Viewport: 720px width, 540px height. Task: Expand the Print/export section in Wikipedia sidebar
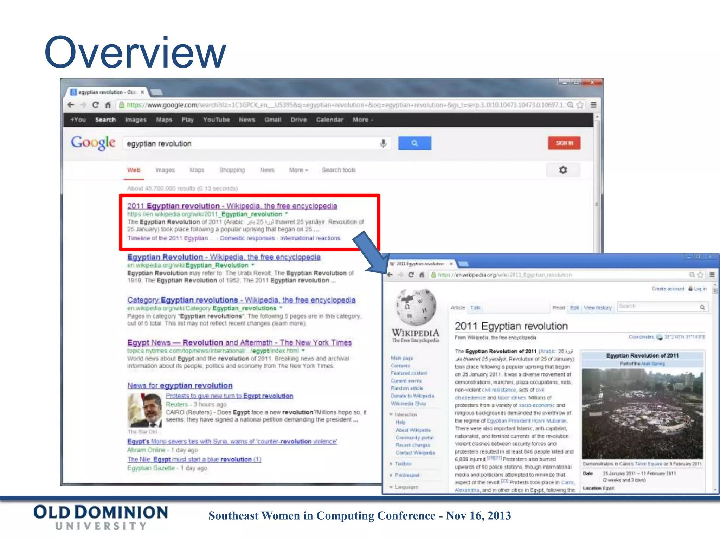point(391,475)
